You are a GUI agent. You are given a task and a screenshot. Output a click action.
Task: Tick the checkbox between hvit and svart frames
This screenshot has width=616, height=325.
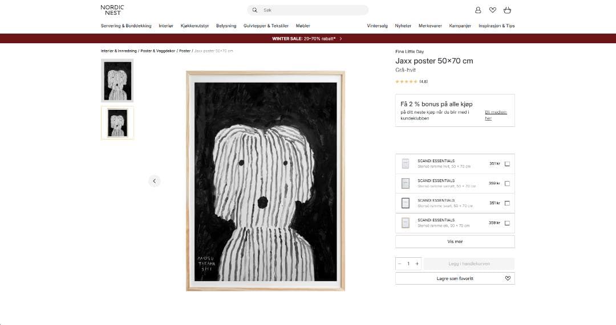(x=507, y=183)
